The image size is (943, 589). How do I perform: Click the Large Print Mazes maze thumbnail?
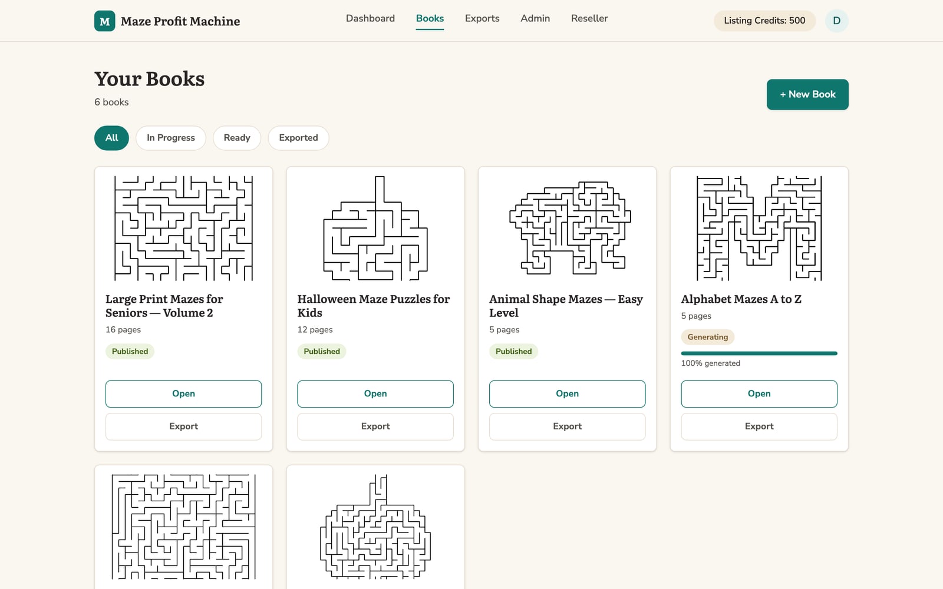(183, 229)
